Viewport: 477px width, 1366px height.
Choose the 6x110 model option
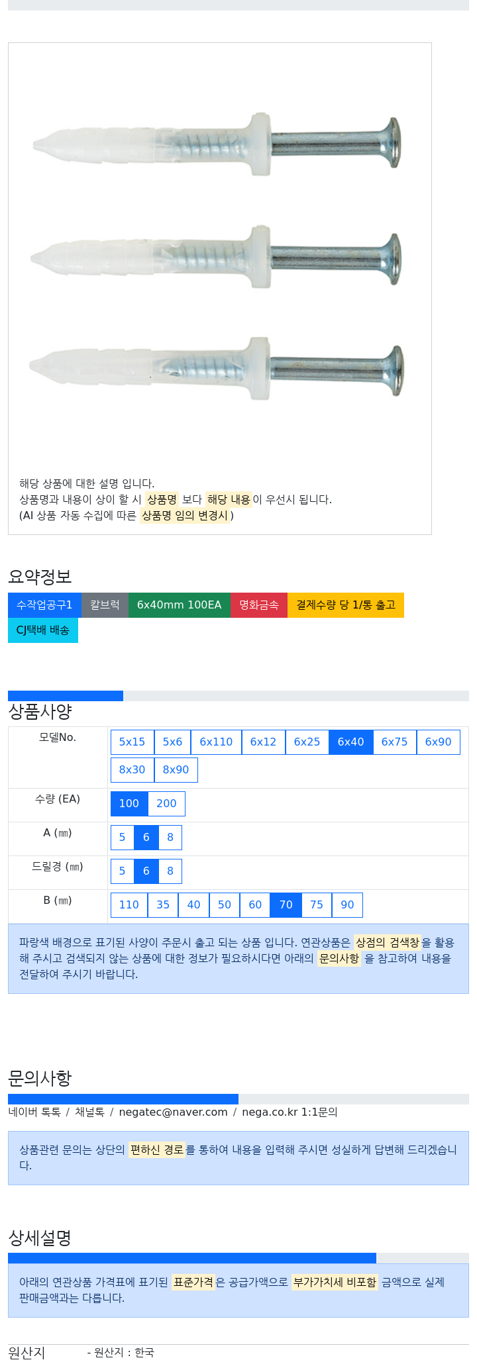point(216,742)
